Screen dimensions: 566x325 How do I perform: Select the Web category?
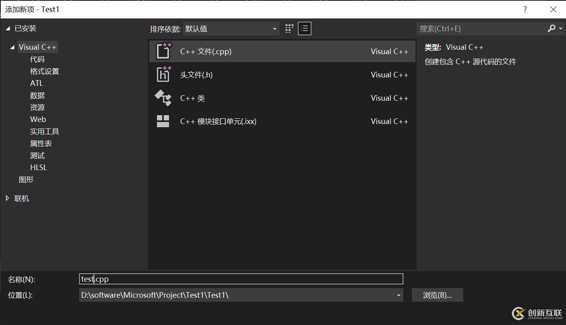(38, 120)
